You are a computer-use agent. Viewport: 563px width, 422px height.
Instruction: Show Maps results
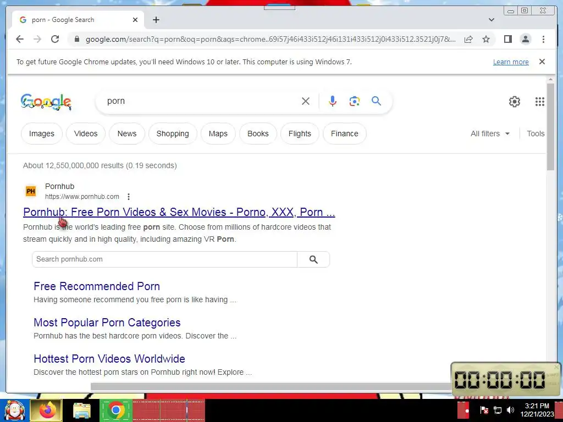click(x=218, y=134)
